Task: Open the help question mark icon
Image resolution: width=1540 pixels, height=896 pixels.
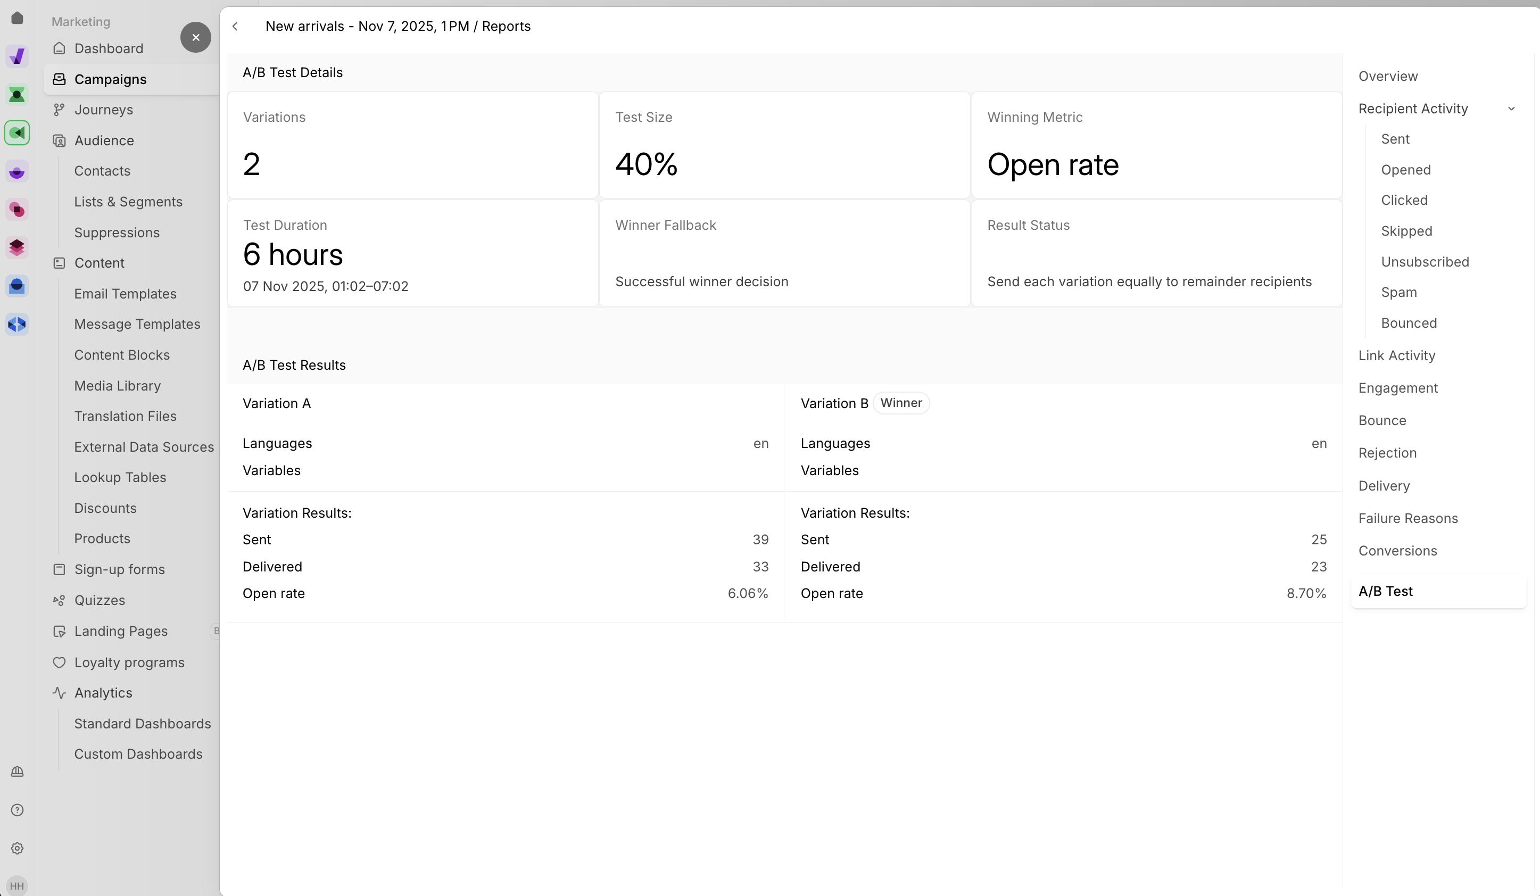Action: pyautogui.click(x=17, y=810)
